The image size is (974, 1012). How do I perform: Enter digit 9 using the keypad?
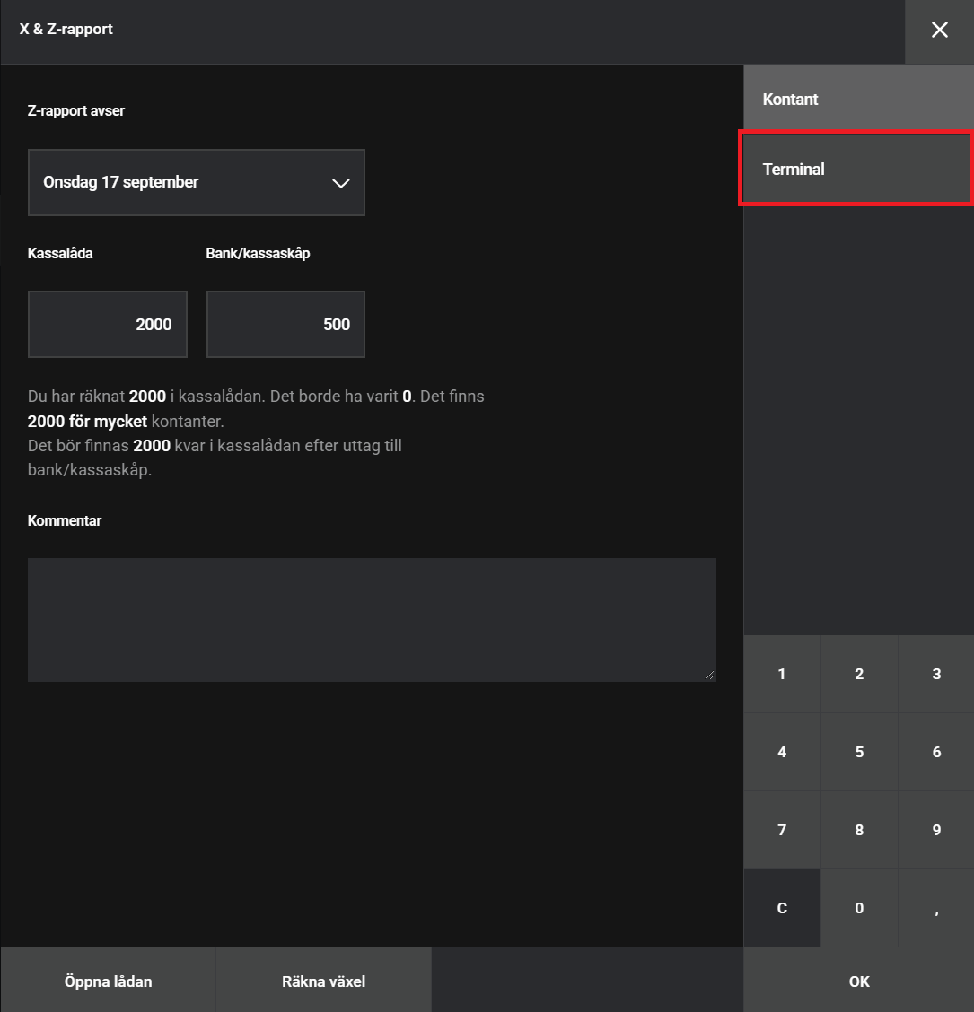tap(935, 831)
